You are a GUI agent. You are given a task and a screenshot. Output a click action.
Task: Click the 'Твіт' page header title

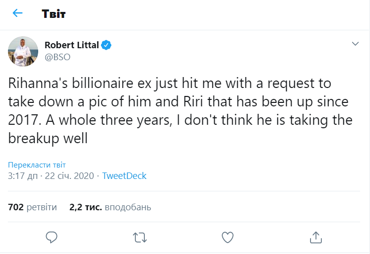click(x=54, y=13)
